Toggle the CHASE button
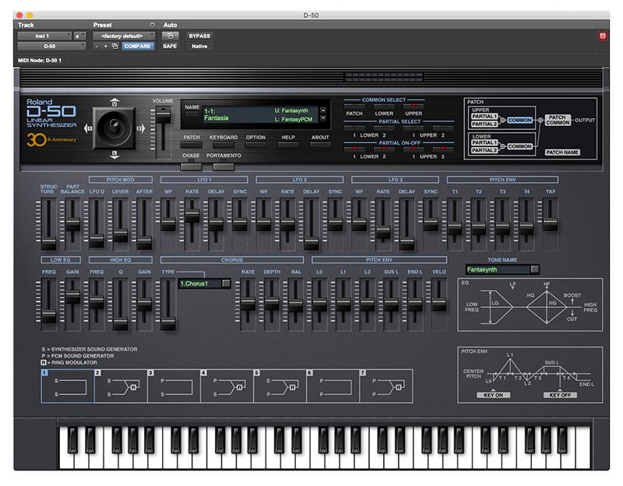The width and height of the screenshot is (623, 486). click(191, 166)
